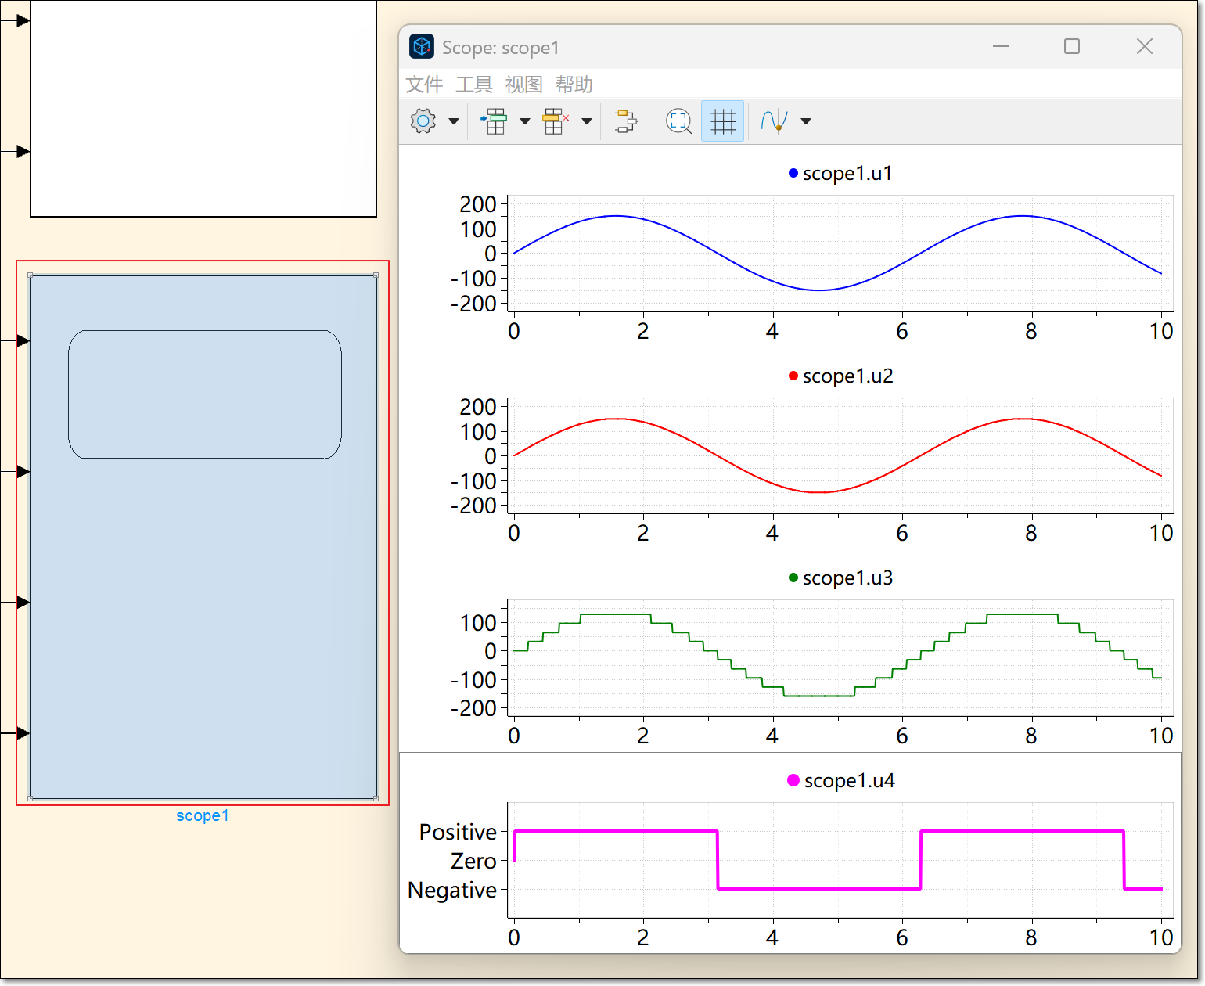Maximize the Scope: scope1 window
The width and height of the screenshot is (1205, 986).
[1072, 47]
